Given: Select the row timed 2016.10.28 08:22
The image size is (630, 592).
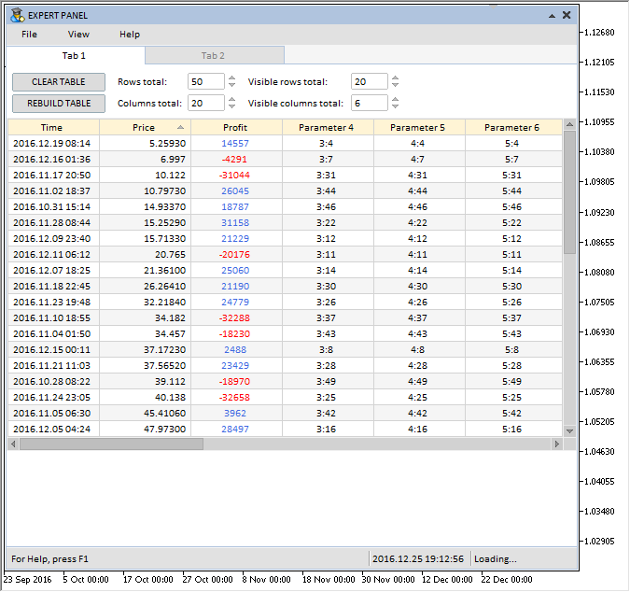Looking at the screenshot, I should [x=285, y=381].
